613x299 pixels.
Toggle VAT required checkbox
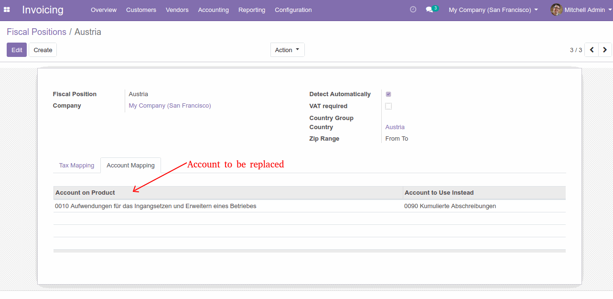pos(388,106)
